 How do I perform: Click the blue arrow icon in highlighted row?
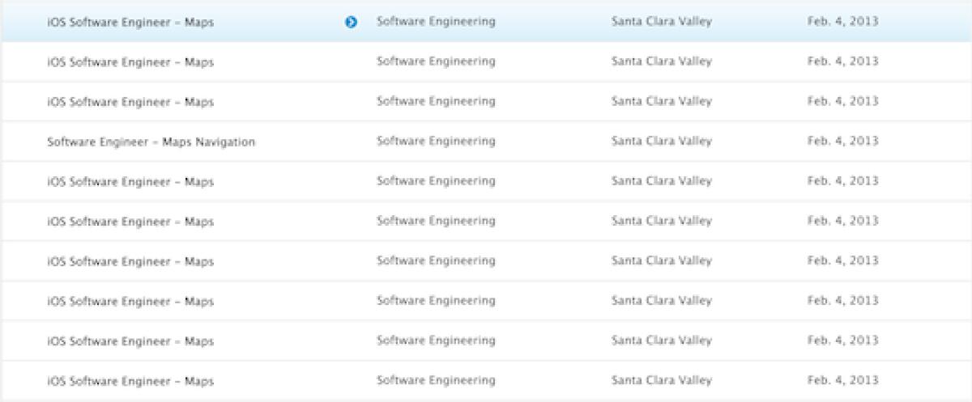pyautogui.click(x=351, y=22)
